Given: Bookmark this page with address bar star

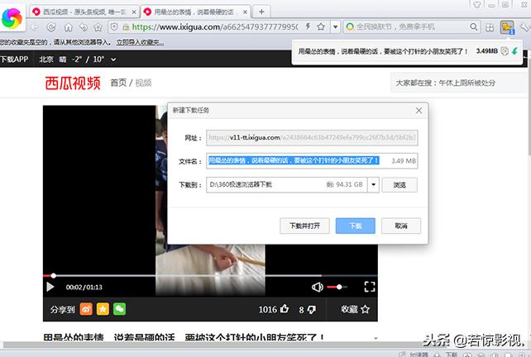Looking at the screenshot, I should point(321,26).
